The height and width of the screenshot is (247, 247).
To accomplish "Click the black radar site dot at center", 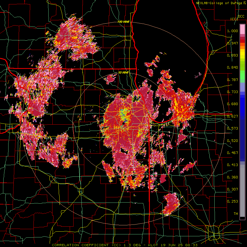I will pyautogui.click(x=123, y=124).
